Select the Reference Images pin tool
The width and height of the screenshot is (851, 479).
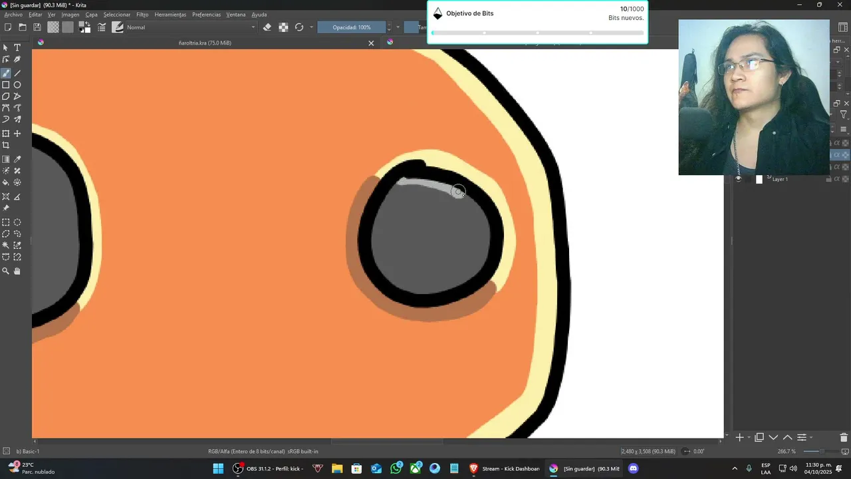coord(6,208)
